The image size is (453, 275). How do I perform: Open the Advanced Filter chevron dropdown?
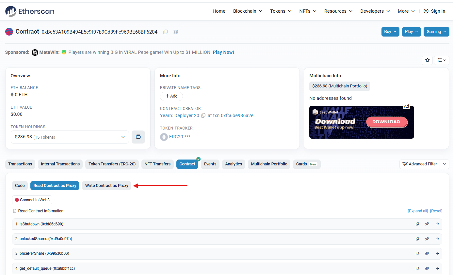444,164
